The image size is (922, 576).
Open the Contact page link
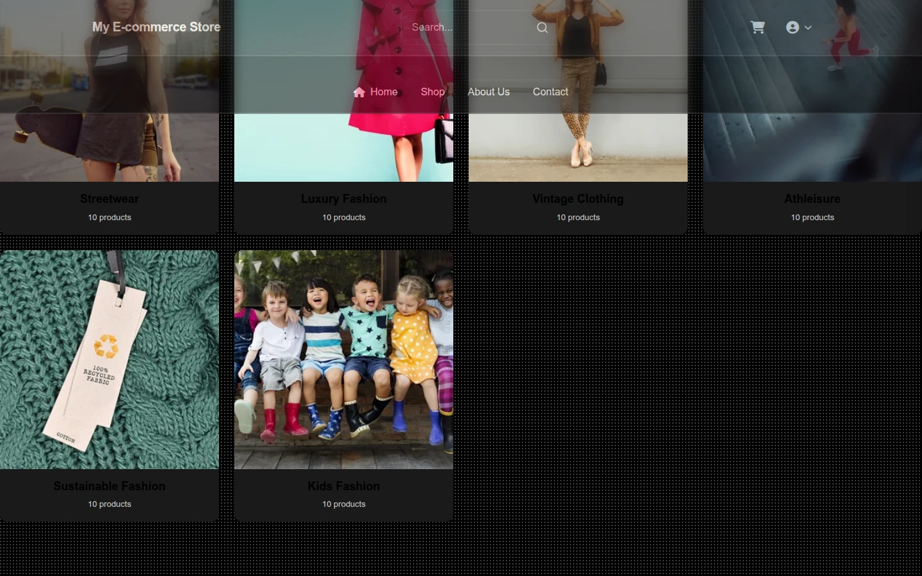(551, 92)
